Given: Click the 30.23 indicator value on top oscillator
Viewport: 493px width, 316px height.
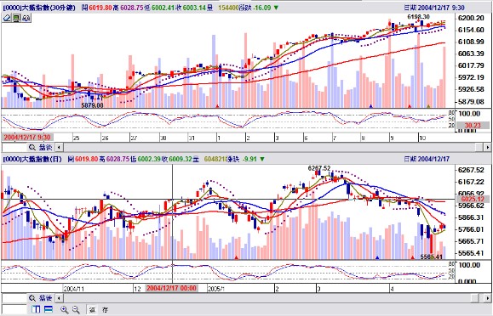Looking at the screenshot, I should pyautogui.click(x=473, y=126).
